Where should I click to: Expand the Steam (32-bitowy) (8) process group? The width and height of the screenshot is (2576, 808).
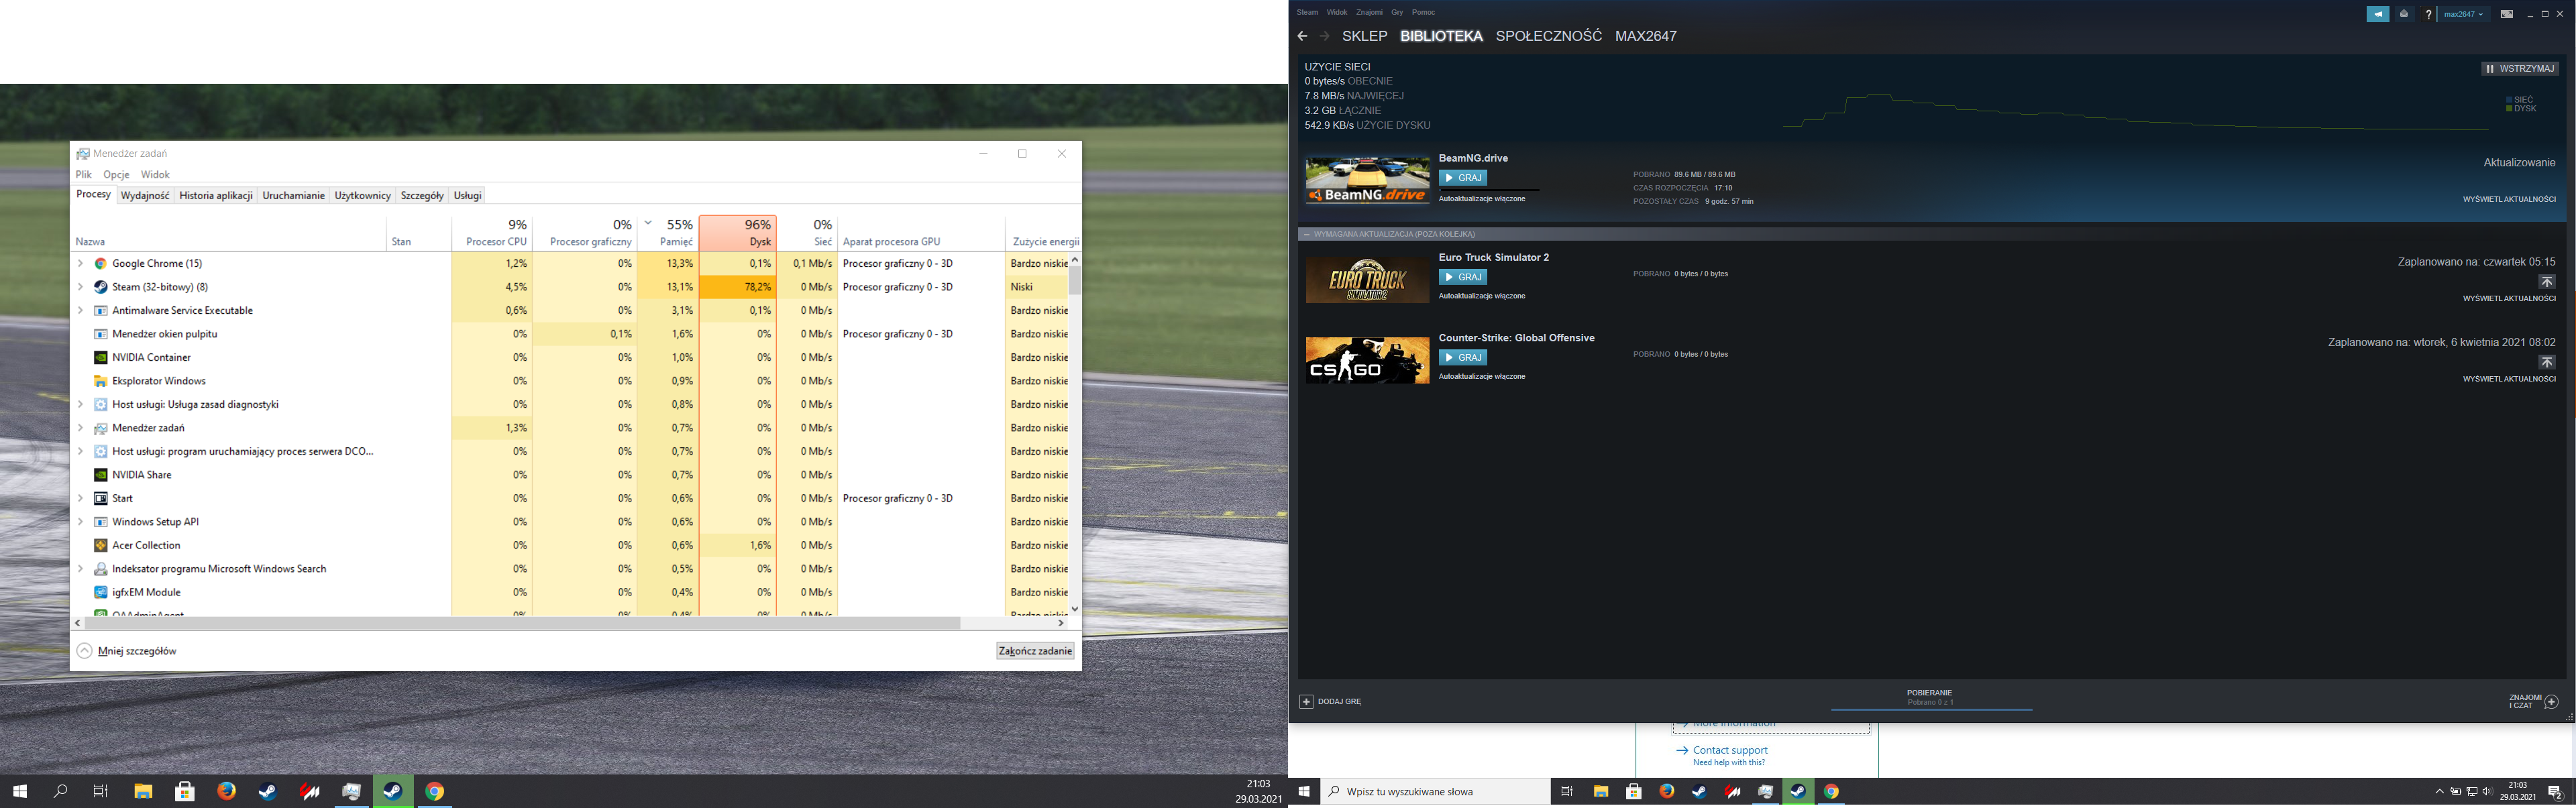pyautogui.click(x=80, y=287)
